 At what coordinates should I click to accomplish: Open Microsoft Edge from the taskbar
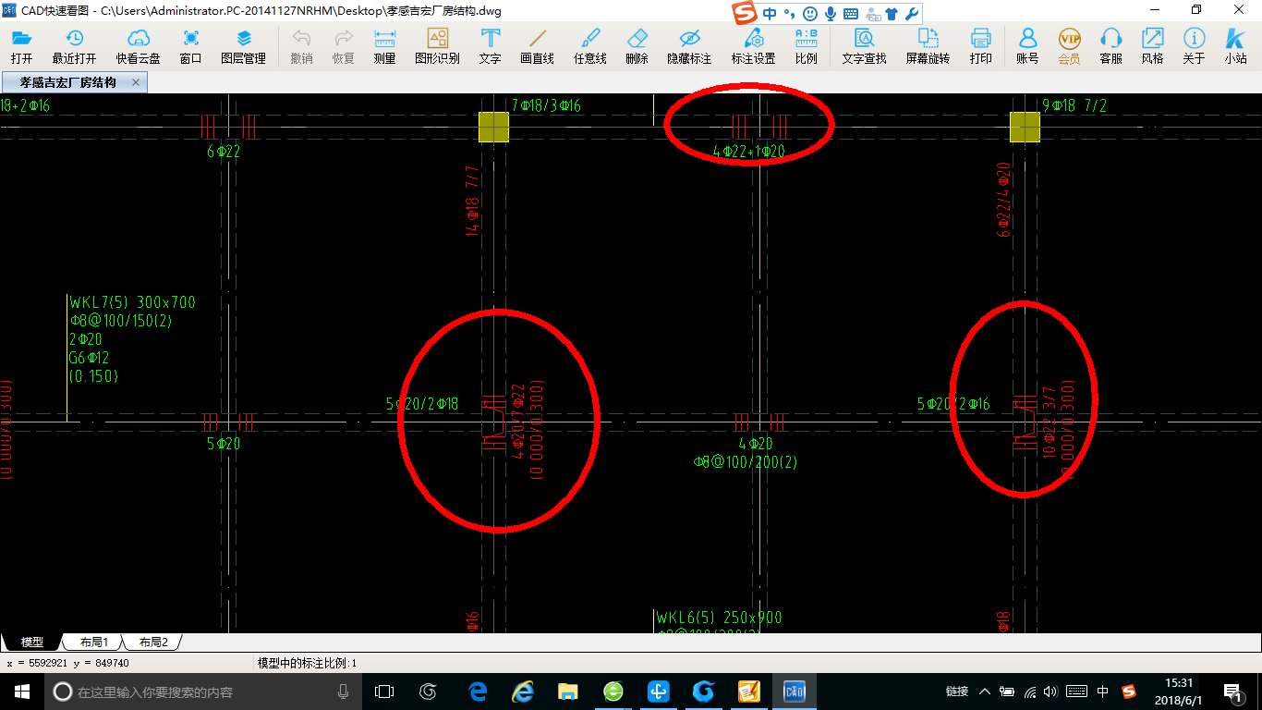[x=478, y=691]
